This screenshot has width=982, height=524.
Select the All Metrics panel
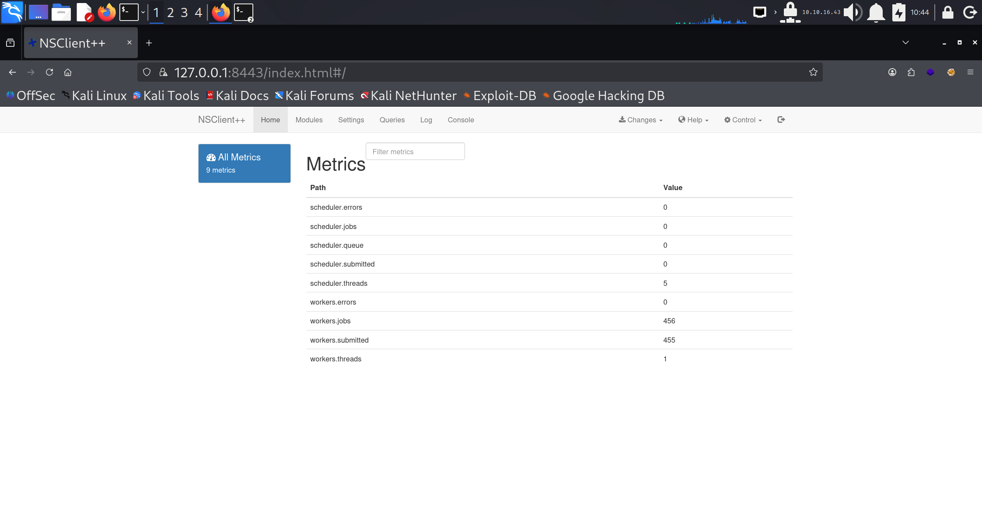[x=244, y=163]
